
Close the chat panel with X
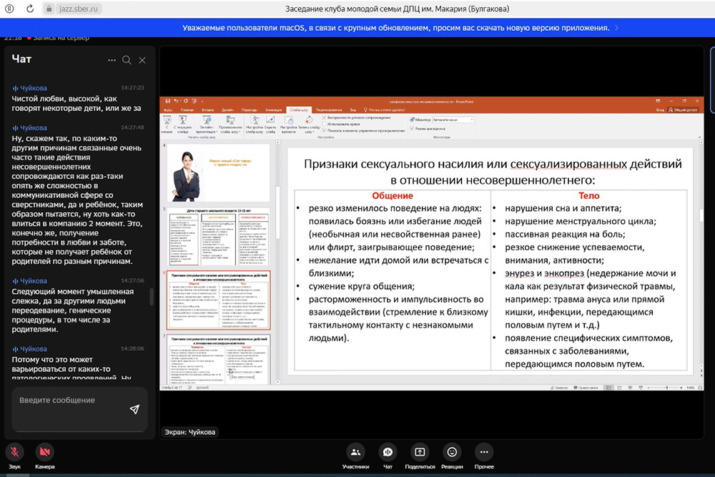point(142,60)
